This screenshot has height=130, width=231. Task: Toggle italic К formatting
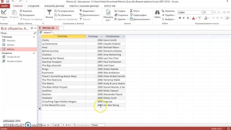coord(184,18)
